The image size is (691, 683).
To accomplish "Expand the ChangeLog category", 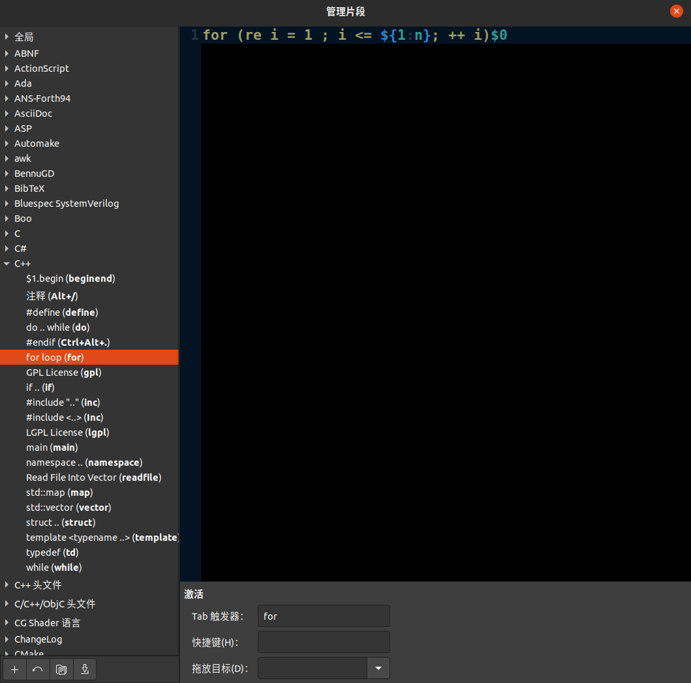I will [x=7, y=639].
